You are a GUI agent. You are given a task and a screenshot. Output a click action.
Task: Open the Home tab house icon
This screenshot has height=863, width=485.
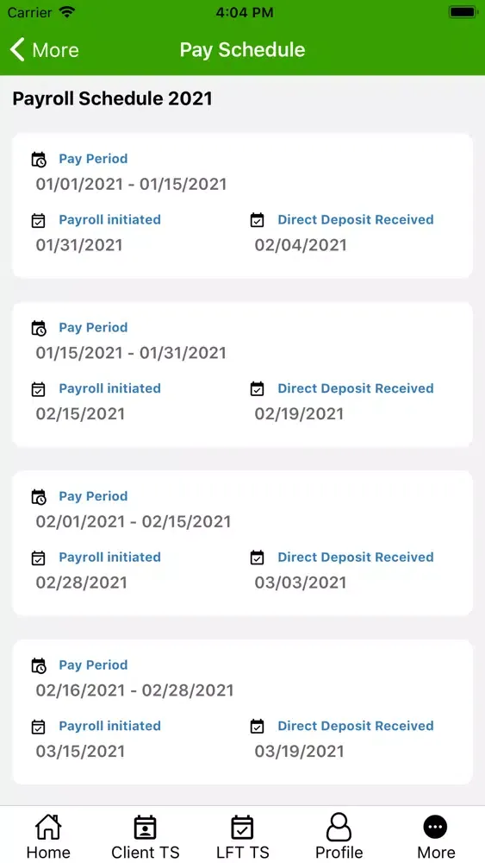click(x=48, y=826)
